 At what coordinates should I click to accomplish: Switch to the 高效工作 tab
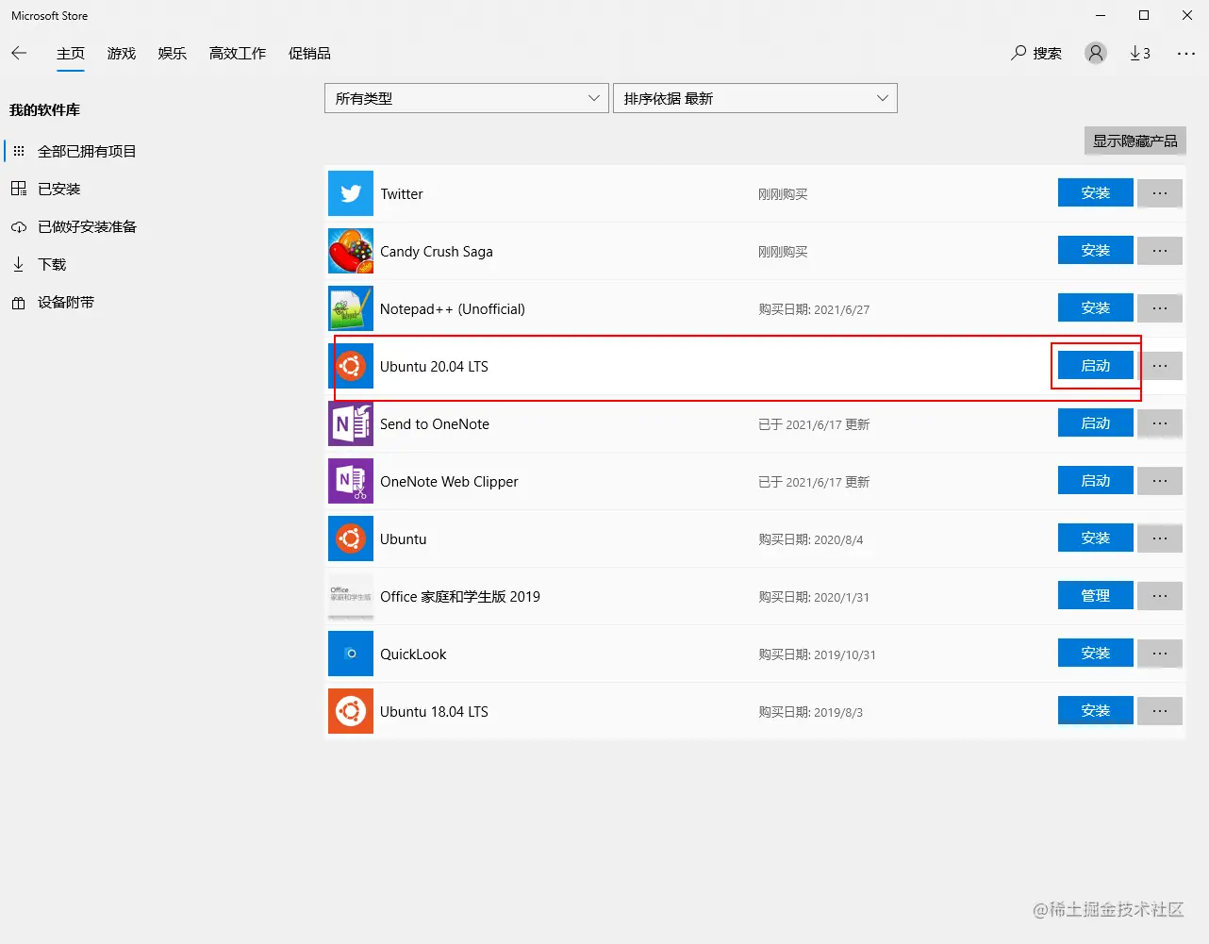238,53
